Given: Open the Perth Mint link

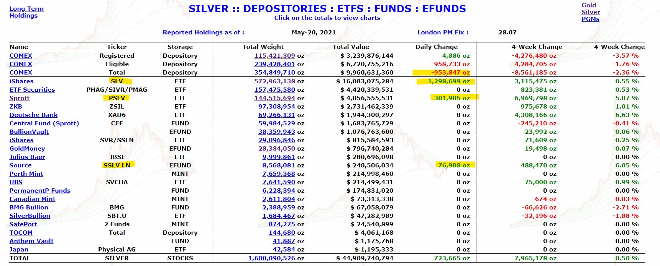Looking at the screenshot, I should [x=26, y=174].
